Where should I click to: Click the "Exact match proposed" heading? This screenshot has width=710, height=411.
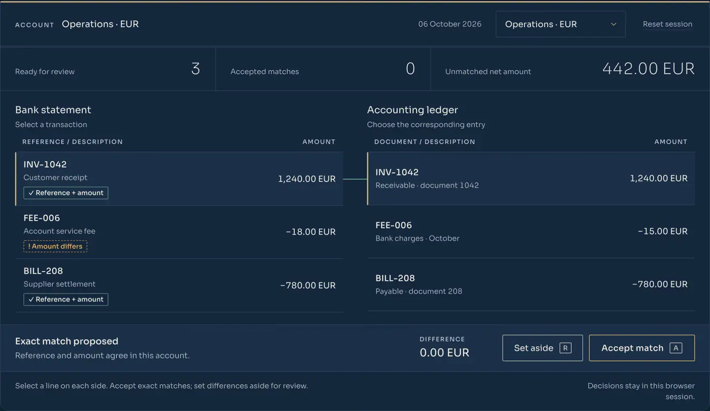coord(67,341)
